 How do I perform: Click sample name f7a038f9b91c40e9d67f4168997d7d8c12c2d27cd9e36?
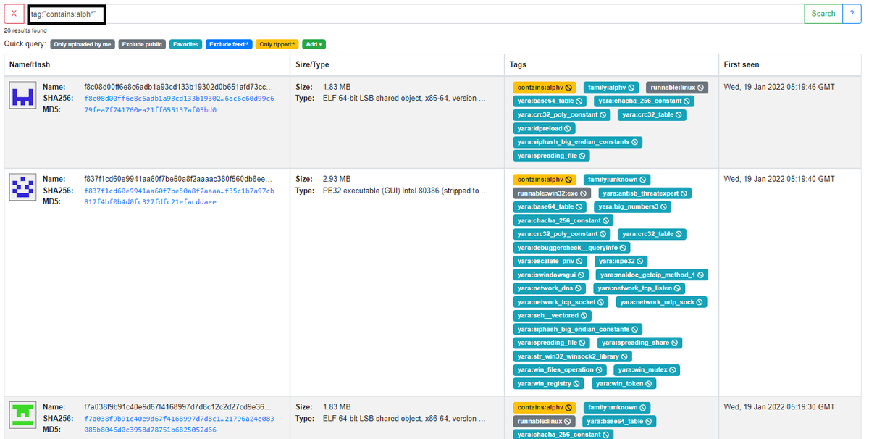pyautogui.click(x=179, y=407)
